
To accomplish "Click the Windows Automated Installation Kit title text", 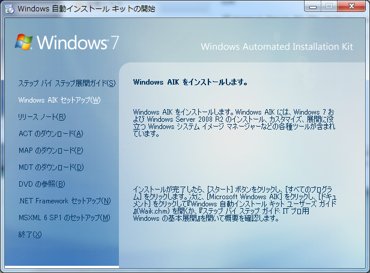I will tap(277, 47).
